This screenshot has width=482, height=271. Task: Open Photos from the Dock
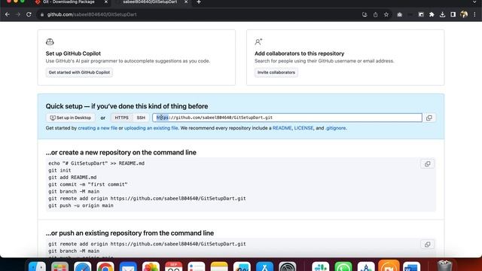tap(151, 266)
